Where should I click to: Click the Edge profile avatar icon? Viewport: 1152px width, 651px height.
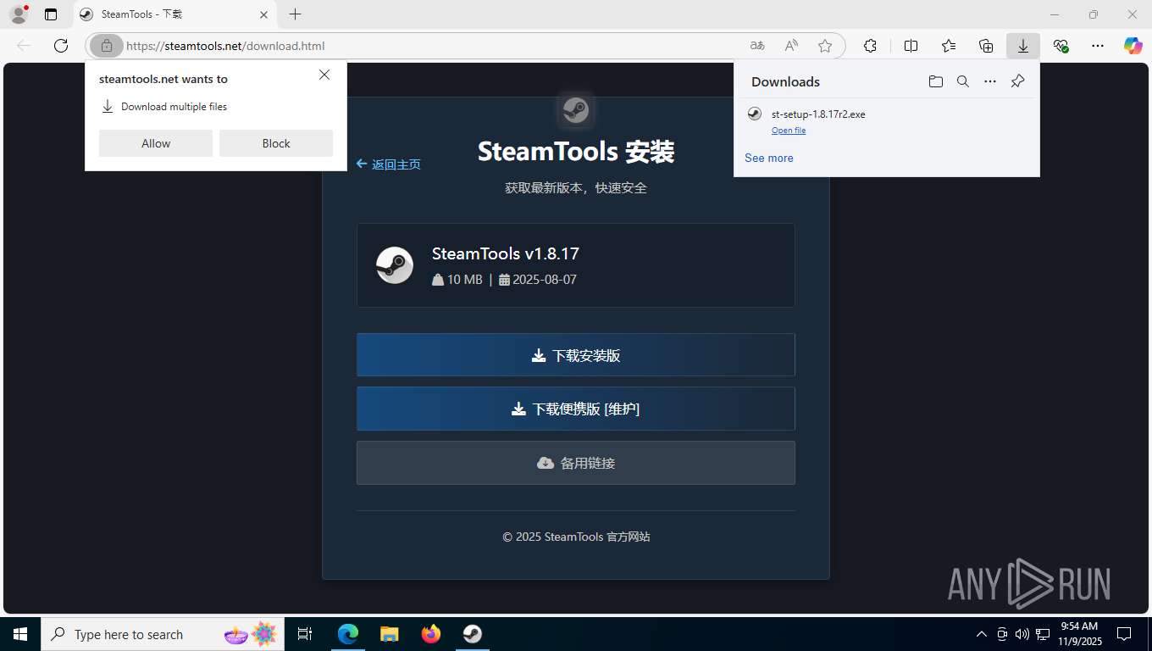pyautogui.click(x=19, y=14)
